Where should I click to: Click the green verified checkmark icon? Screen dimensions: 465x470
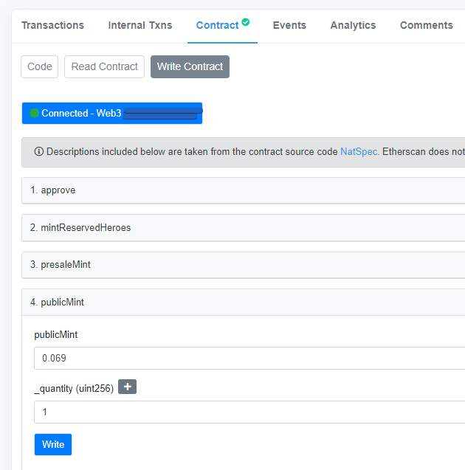point(246,22)
